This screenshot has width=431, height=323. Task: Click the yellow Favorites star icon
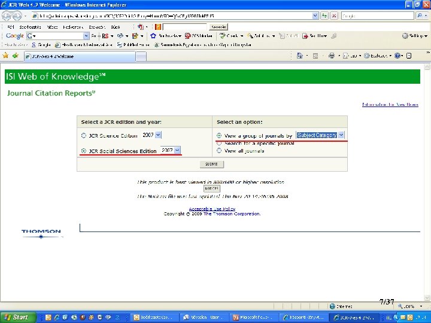tap(5, 56)
